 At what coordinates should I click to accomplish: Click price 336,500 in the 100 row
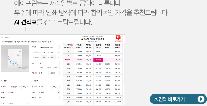tap(89, 60)
